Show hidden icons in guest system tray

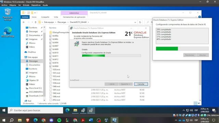[184, 110]
